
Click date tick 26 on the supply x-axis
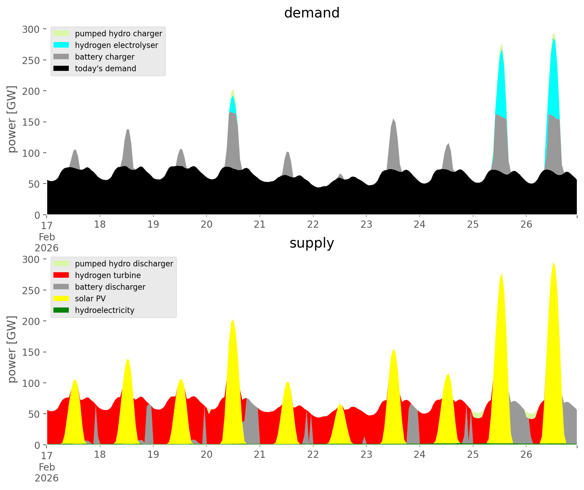(x=526, y=455)
